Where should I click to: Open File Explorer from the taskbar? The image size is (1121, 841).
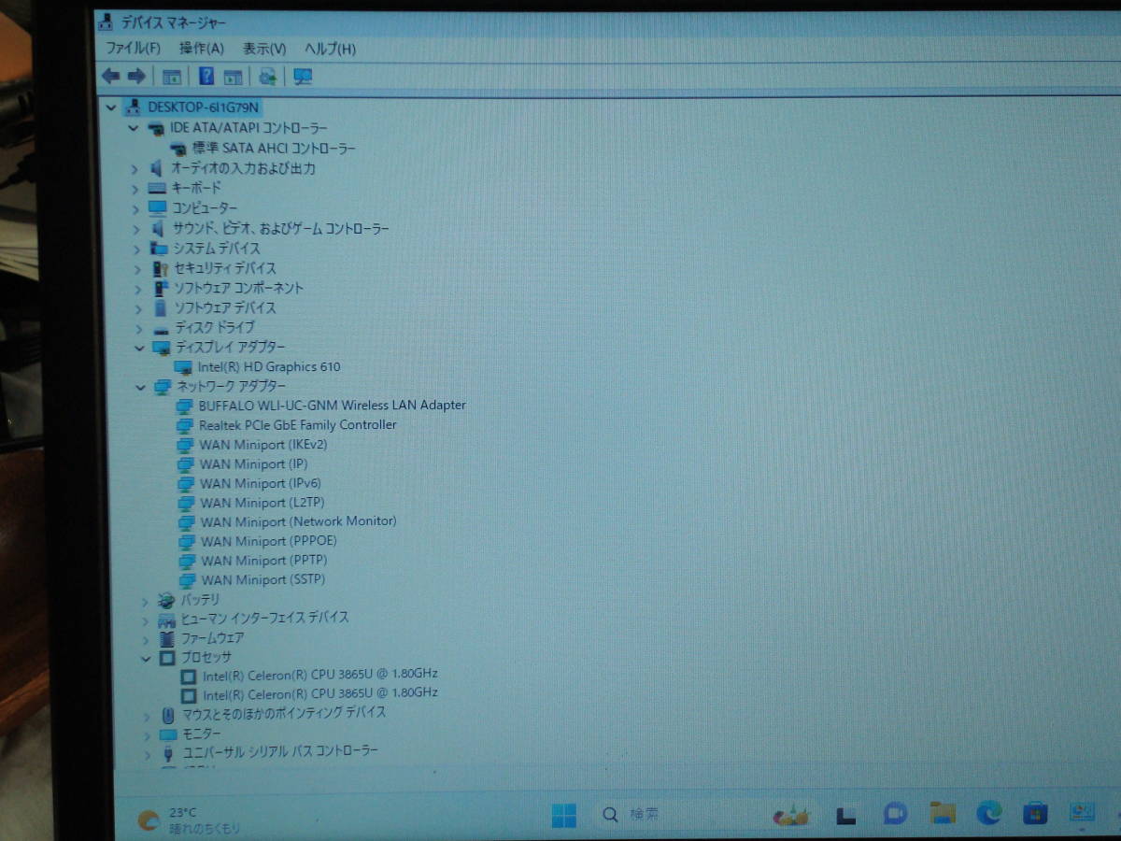point(942,814)
